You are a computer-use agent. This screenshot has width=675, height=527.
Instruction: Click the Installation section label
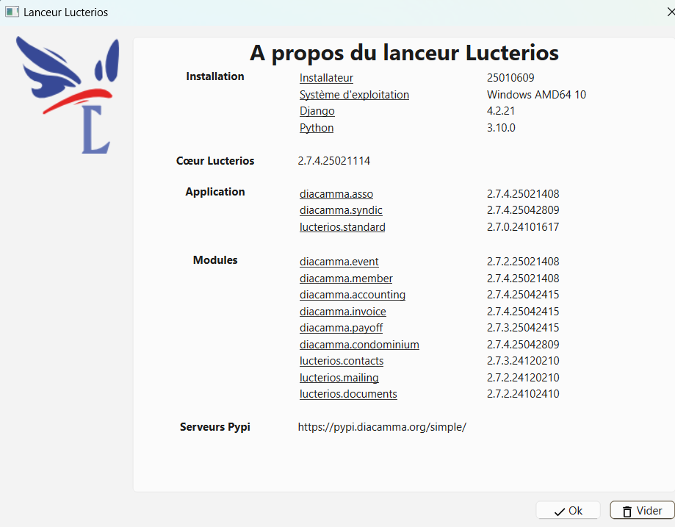[214, 76]
